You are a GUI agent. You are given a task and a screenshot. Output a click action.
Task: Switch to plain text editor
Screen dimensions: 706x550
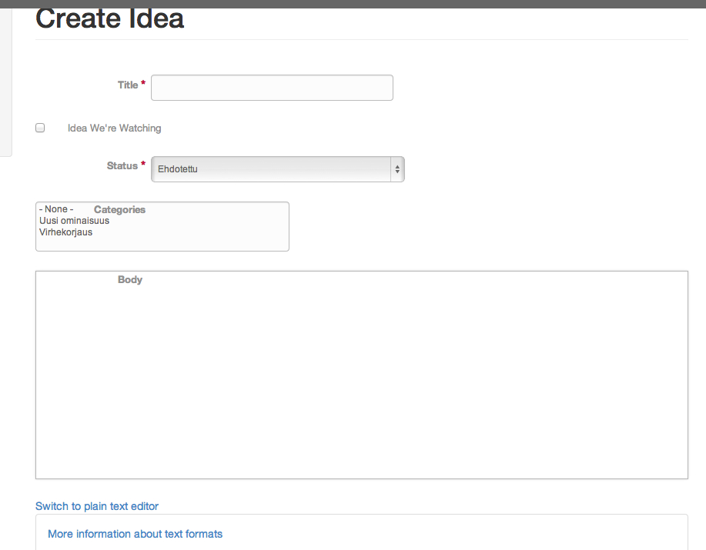click(x=97, y=506)
